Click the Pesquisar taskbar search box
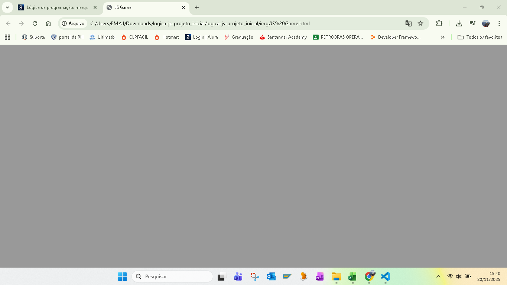Screen dimensions: 507x285 (x=172, y=276)
